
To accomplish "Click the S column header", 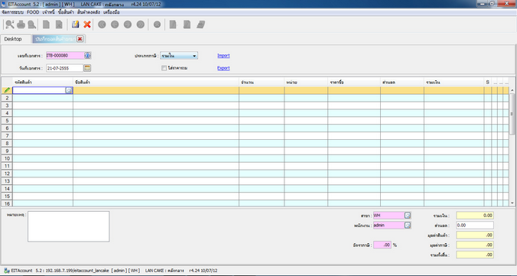I will point(488,82).
